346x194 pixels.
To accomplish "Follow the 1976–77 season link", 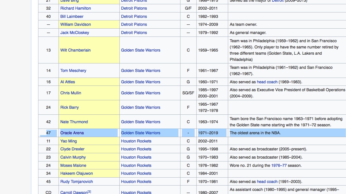I will [x=279, y=165].
